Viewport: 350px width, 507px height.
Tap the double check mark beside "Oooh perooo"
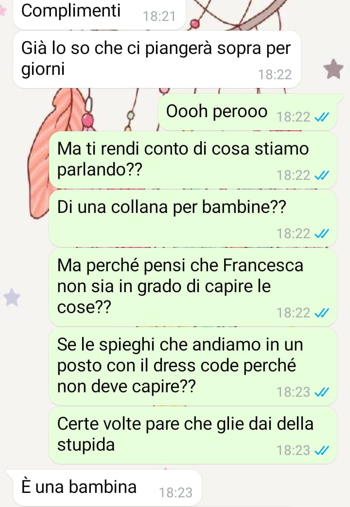322,117
